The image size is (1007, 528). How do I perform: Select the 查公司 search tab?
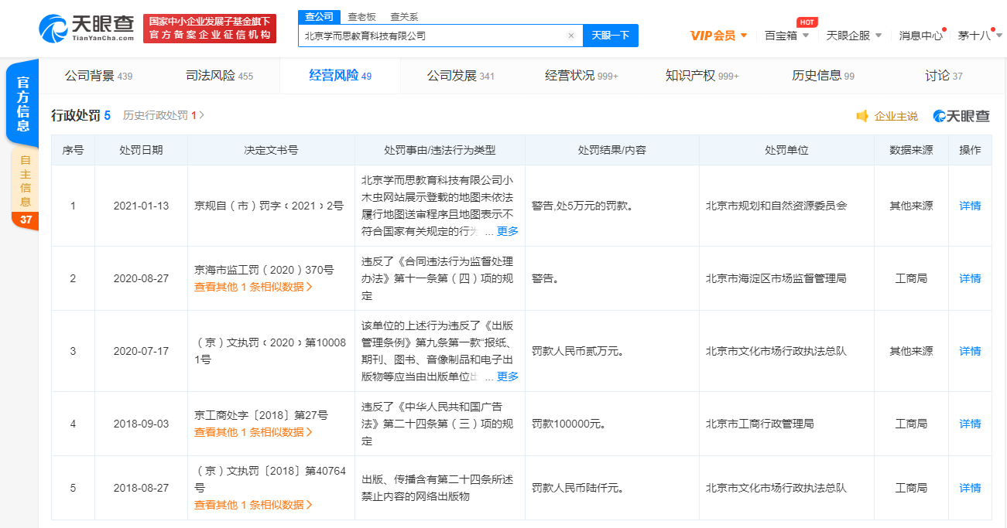click(319, 16)
